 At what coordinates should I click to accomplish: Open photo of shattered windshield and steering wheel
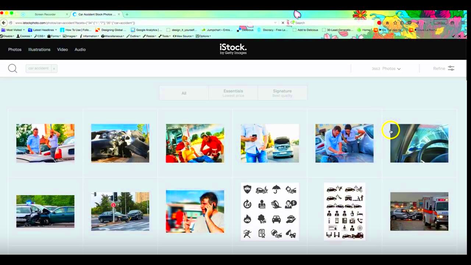[419, 143]
